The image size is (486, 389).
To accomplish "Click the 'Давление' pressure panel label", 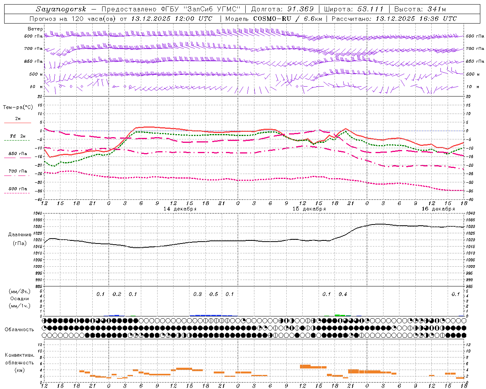I will (x=20, y=235).
